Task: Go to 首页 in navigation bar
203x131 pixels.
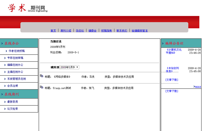Action: click(x=53, y=31)
